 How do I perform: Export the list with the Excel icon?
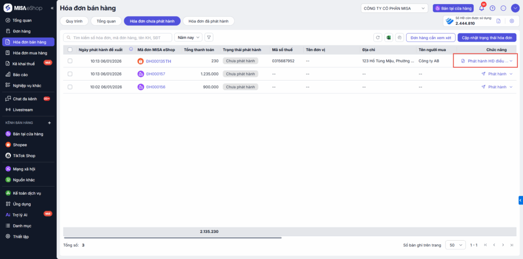coord(389,38)
